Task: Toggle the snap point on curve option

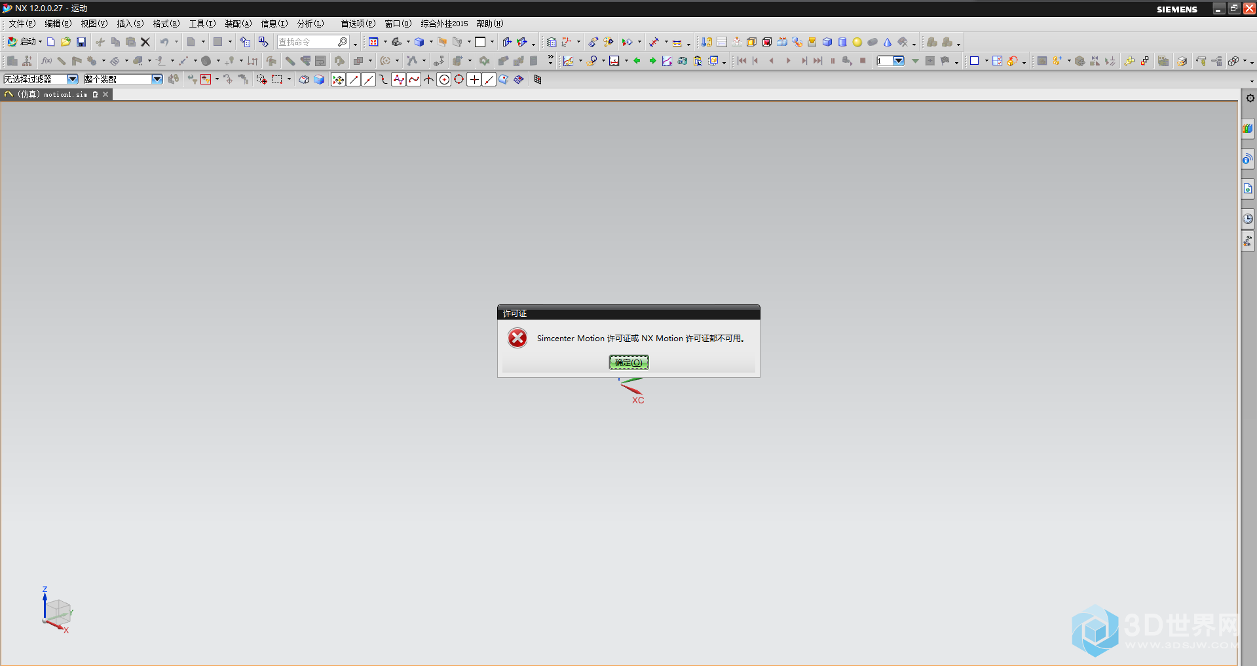Action: 489,79
